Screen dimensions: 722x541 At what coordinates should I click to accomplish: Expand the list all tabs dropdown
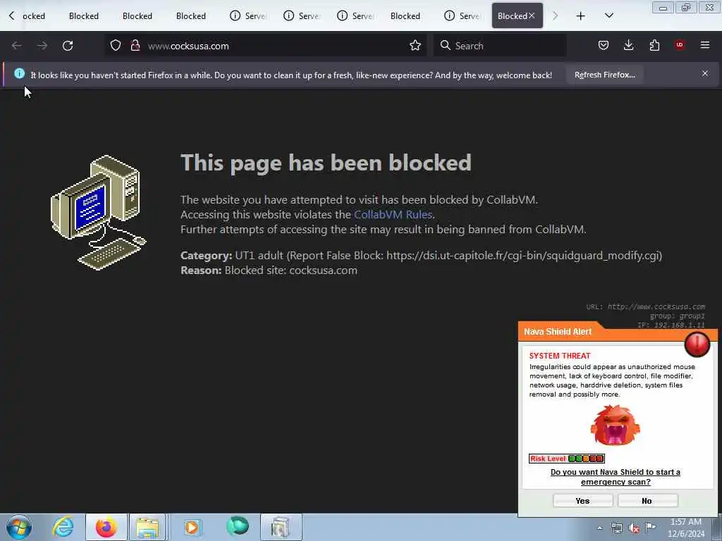(x=608, y=15)
